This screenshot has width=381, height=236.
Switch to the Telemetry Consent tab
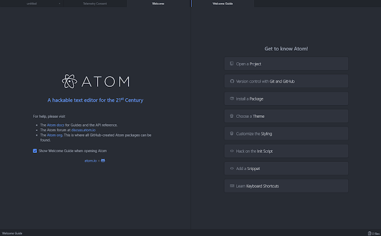[95, 4]
